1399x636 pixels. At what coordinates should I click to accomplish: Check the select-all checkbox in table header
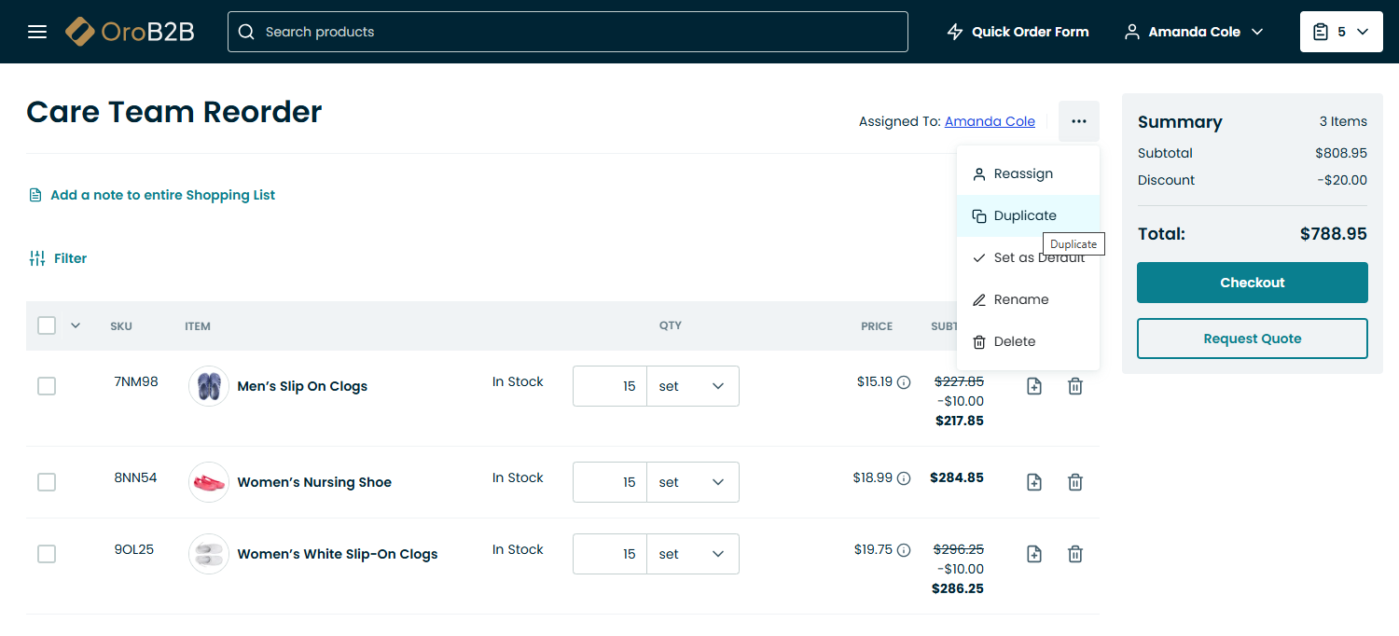coord(47,325)
